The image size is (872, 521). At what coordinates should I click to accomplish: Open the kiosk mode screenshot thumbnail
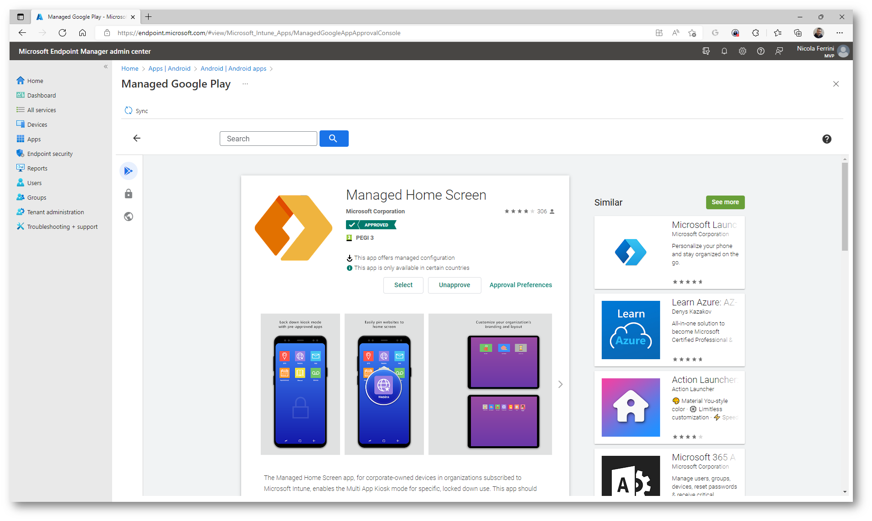[300, 384]
